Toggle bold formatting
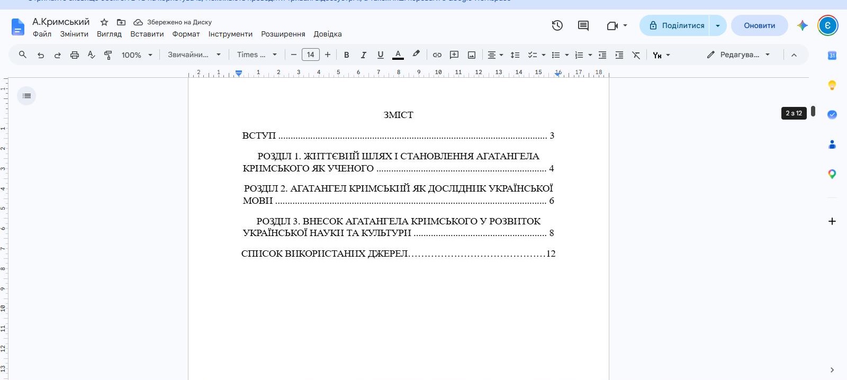Image resolution: width=847 pixels, height=380 pixels. tap(347, 55)
